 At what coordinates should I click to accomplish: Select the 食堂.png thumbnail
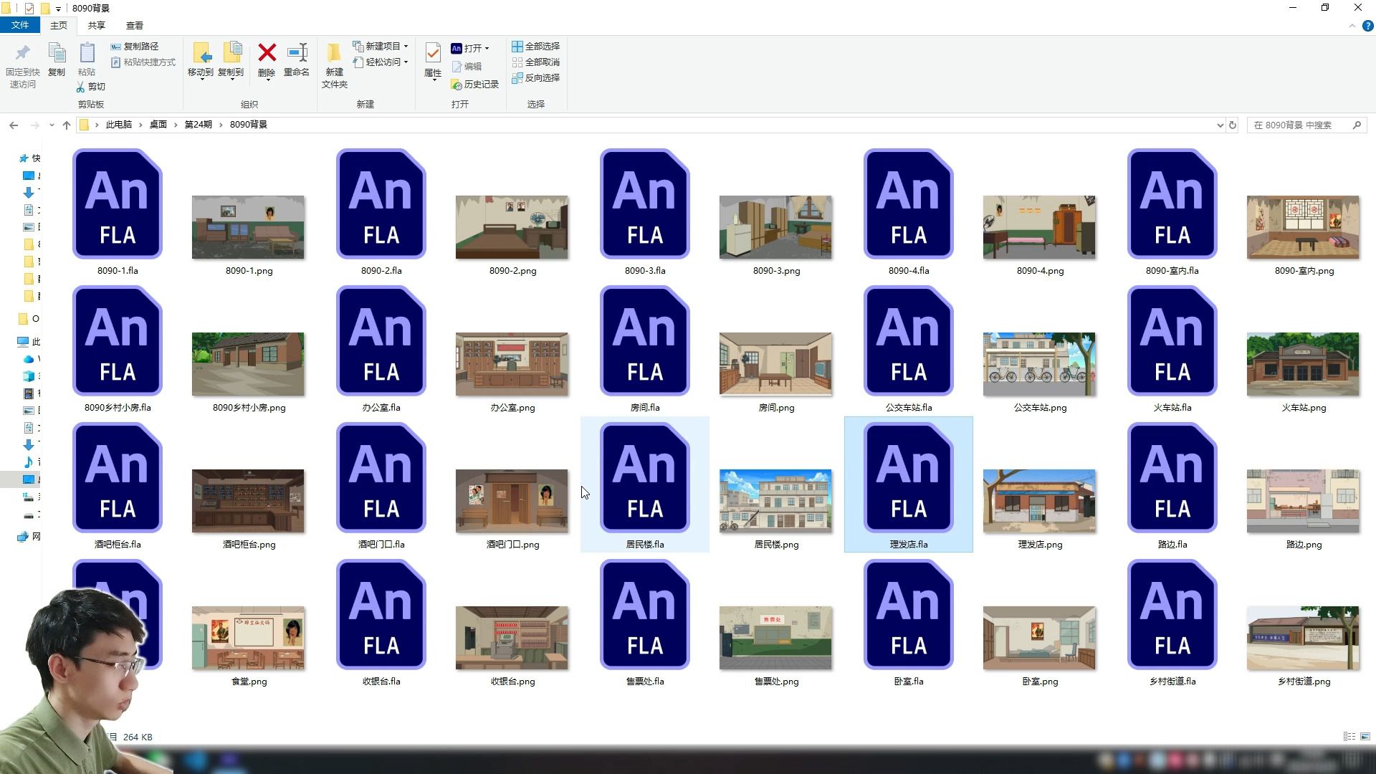pos(248,638)
